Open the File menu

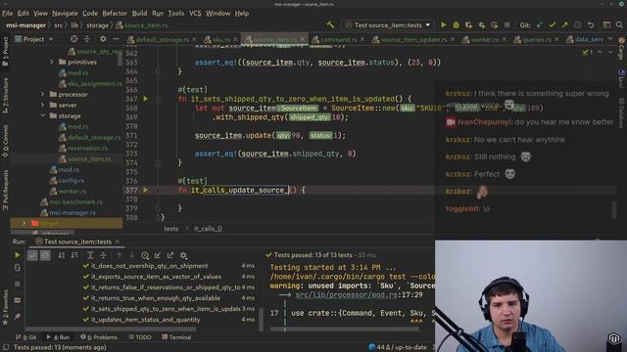(7, 13)
